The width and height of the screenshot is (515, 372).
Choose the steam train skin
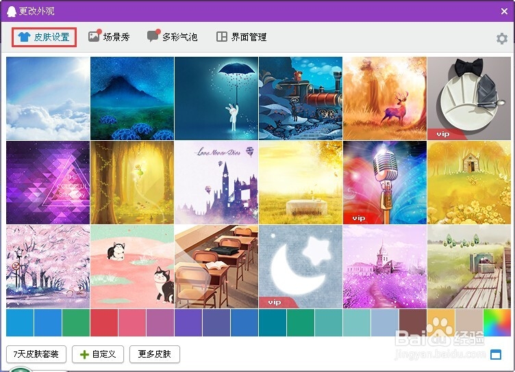point(301,98)
